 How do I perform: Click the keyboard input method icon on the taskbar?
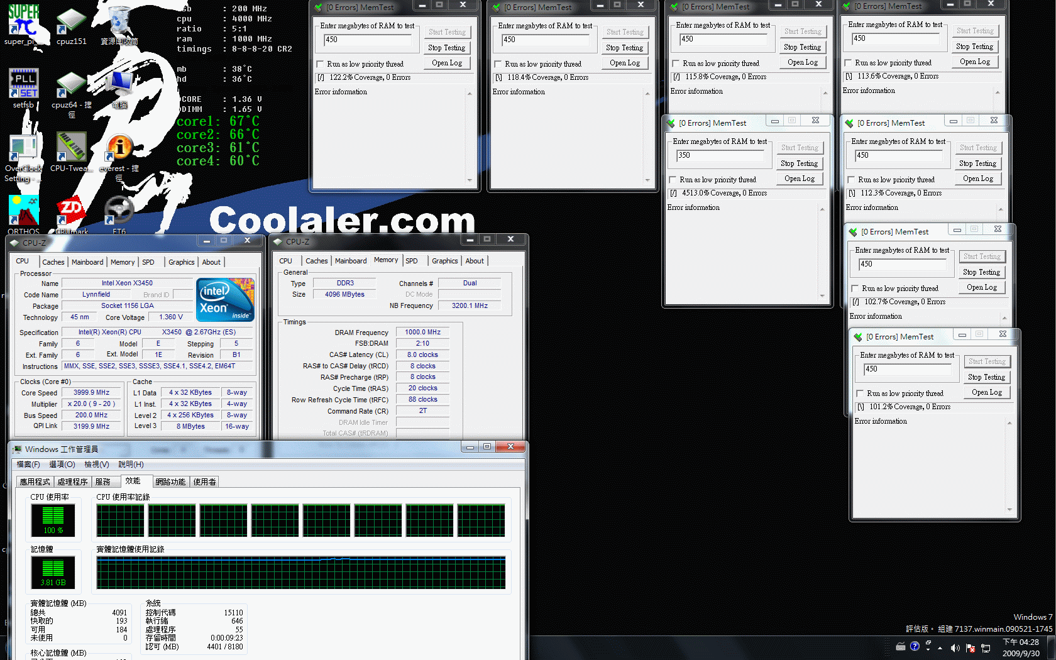901,646
